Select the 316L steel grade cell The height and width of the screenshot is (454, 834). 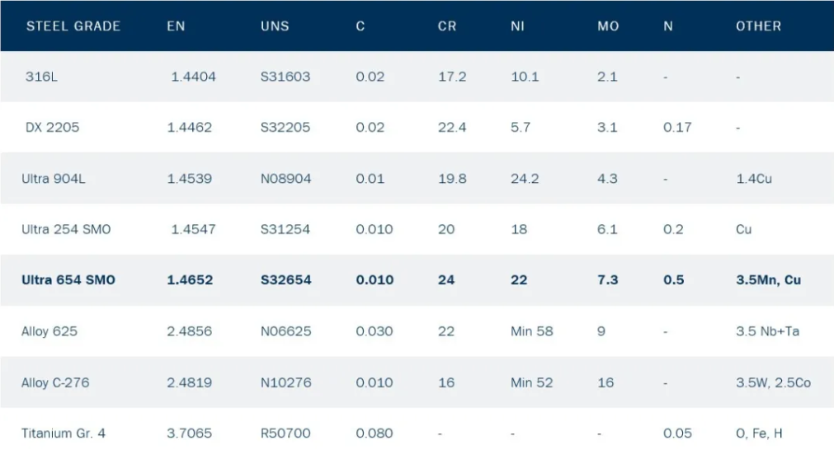click(43, 77)
